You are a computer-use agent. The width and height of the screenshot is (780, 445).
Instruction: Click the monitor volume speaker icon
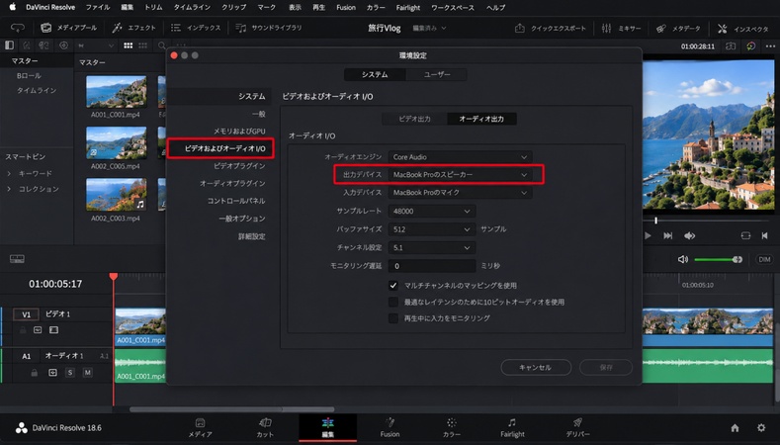click(683, 259)
